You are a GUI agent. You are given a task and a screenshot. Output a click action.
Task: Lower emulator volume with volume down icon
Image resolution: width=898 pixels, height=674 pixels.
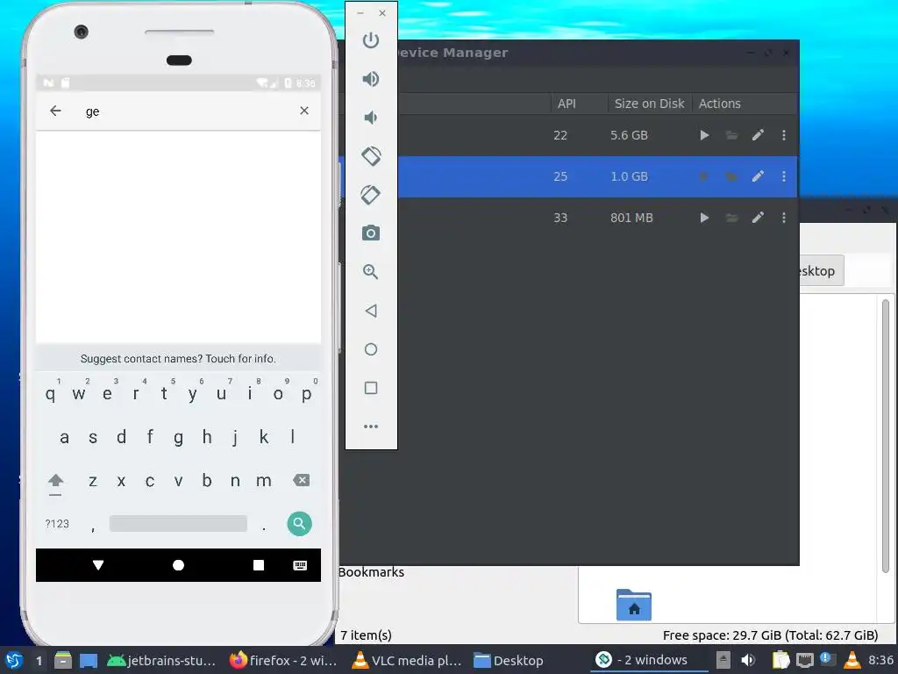pos(371,118)
